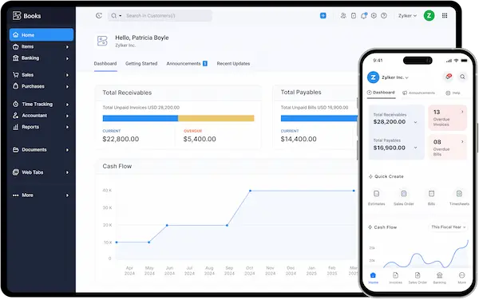Open the Zylker organization dropdown
The image size is (479, 300).
pyautogui.click(x=407, y=16)
